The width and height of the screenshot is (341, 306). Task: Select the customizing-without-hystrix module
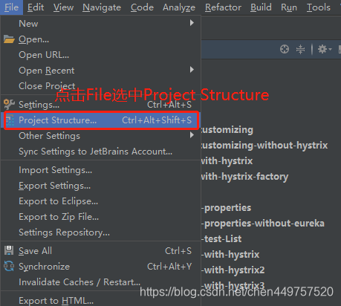coord(264,146)
